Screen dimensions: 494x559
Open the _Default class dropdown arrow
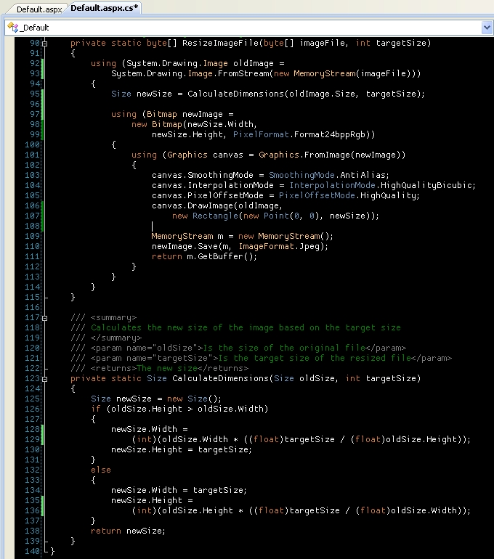point(487,28)
